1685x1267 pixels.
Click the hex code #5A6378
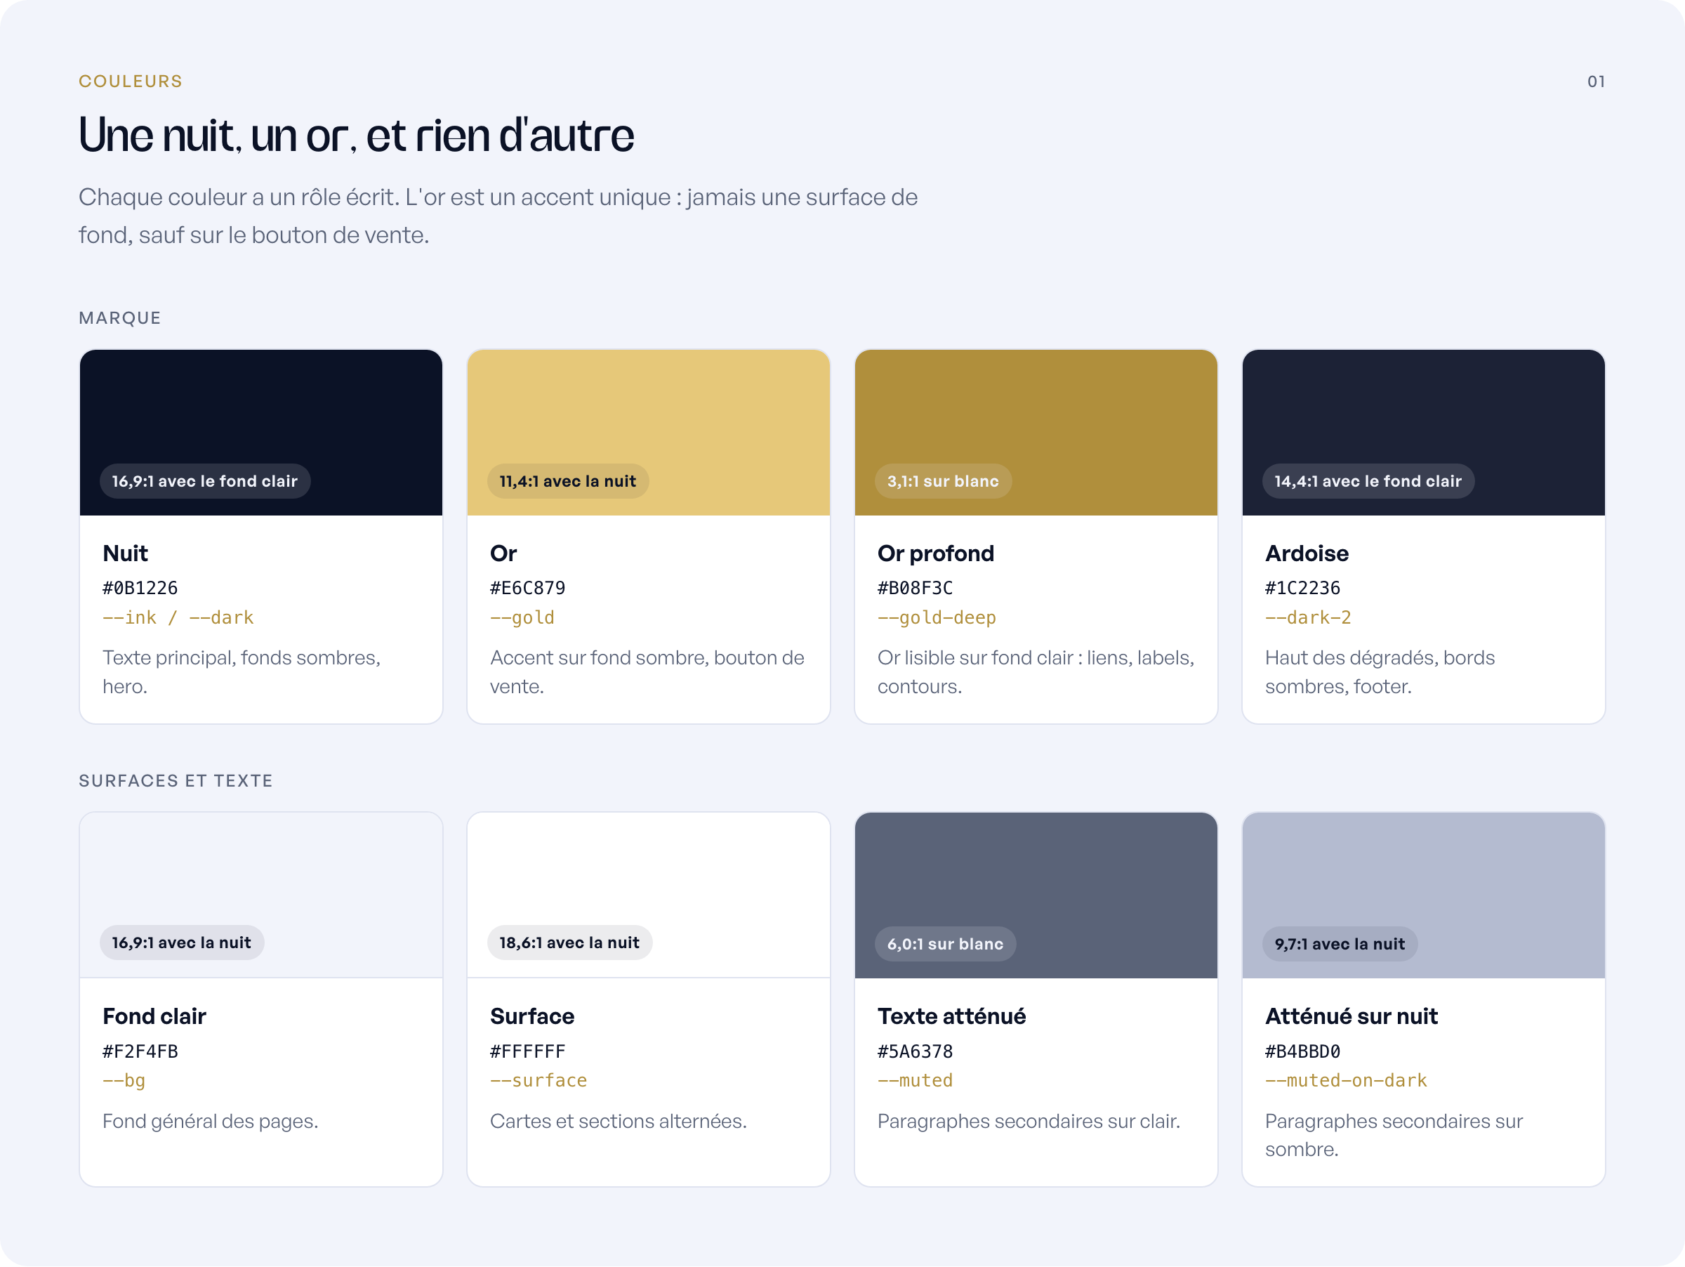[915, 1051]
